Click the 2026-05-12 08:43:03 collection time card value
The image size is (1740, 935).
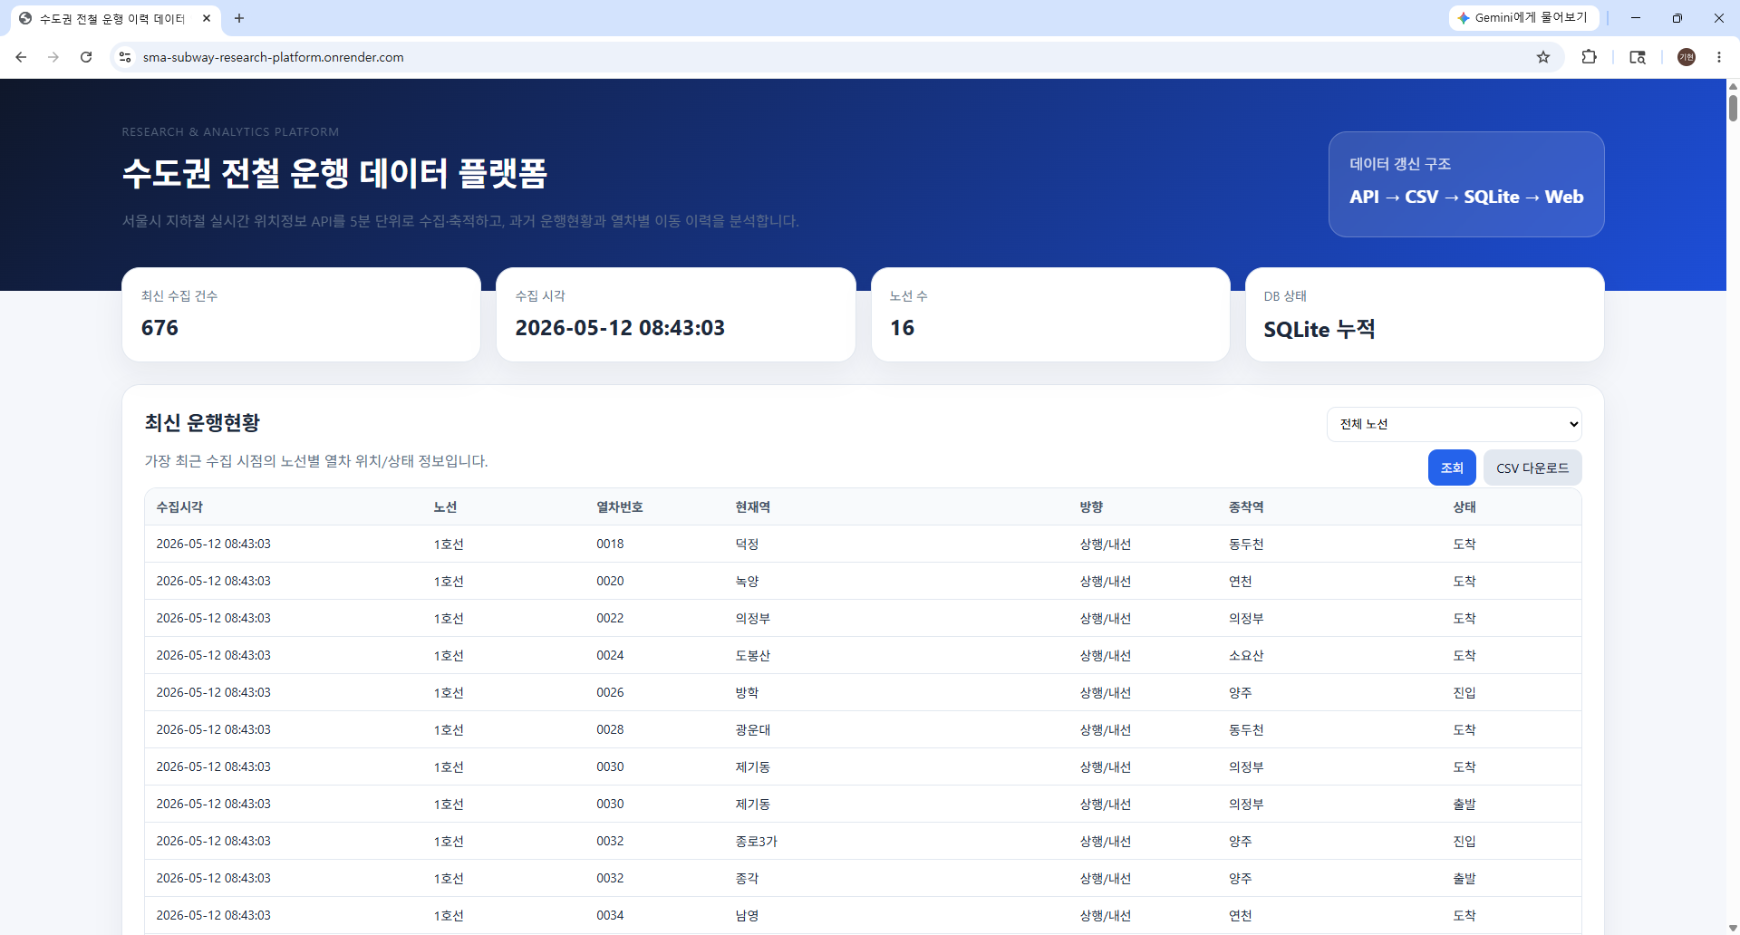620,328
